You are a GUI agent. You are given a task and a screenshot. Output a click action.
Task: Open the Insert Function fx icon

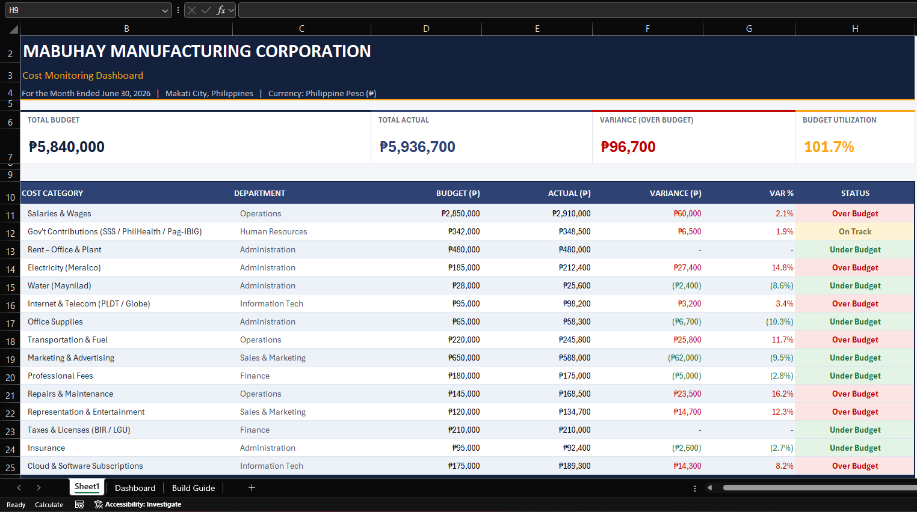(221, 10)
